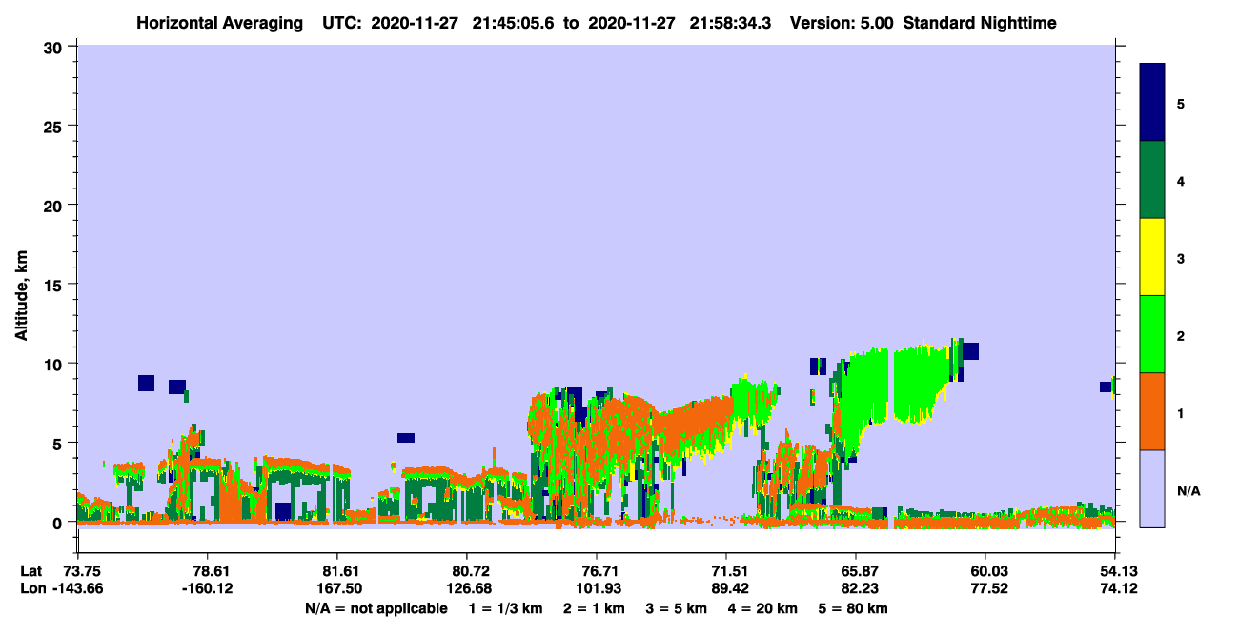Click the 30 tick label on altitude axis
This screenshot has width=1239, height=635.
click(55, 47)
